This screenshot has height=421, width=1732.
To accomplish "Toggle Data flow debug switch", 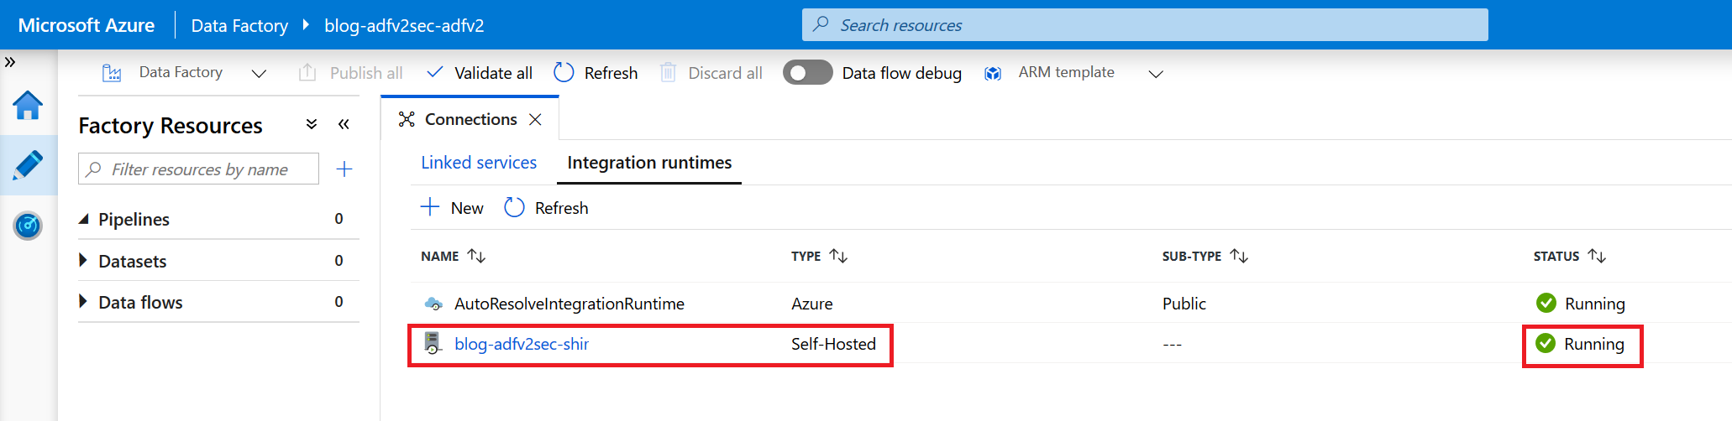I will point(807,73).
